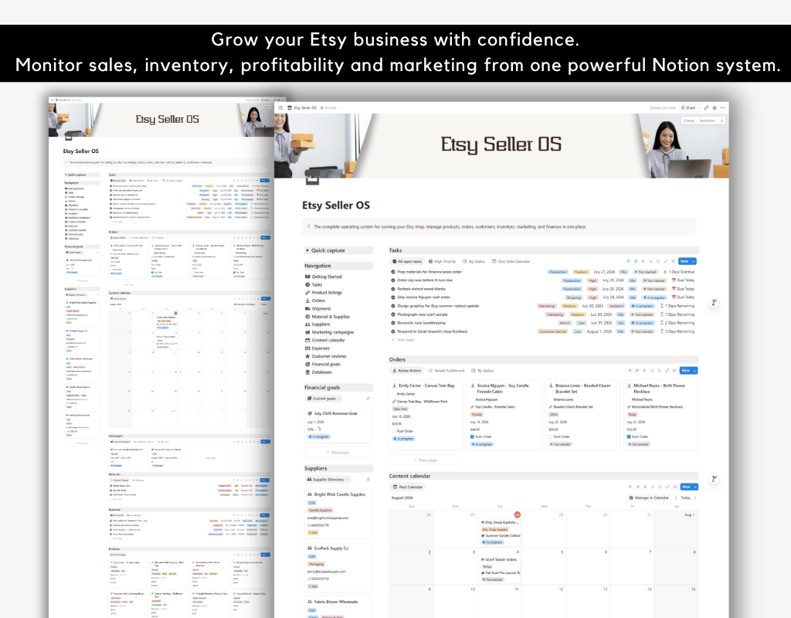Open view settings icon in Content calendar toolbar
Image resolution: width=791 pixels, height=618 pixels.
pyautogui.click(x=675, y=487)
